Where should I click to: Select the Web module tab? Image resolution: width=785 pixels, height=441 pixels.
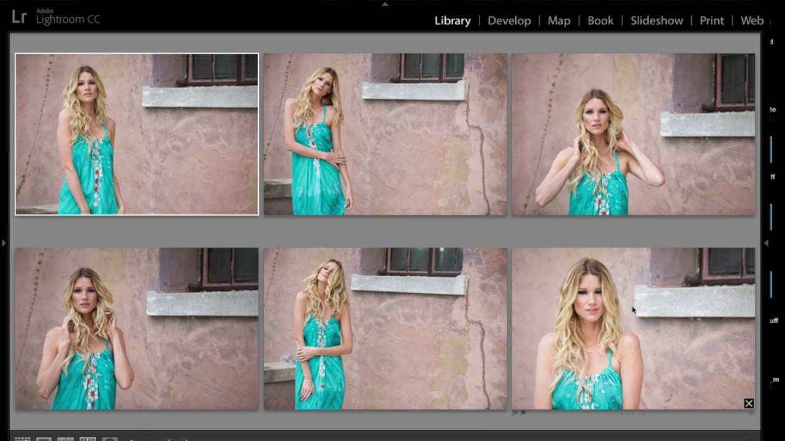pos(752,20)
